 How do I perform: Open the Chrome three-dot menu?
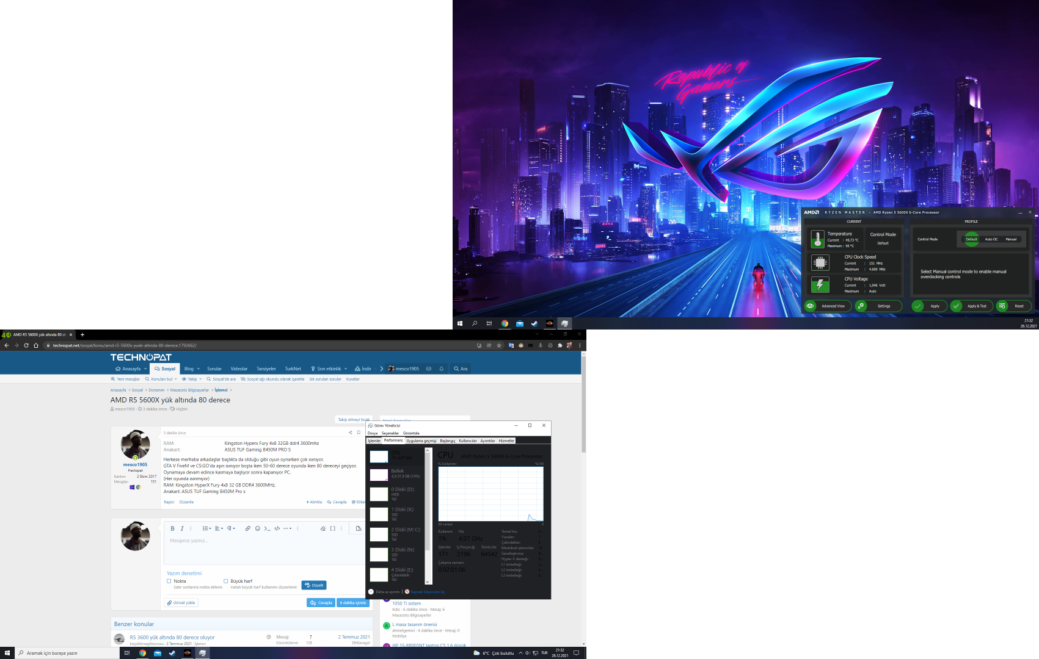pos(580,345)
